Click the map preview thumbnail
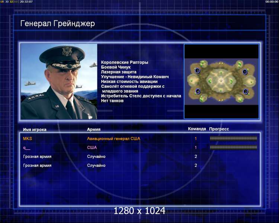The image size is (279, 223). pos(221,81)
